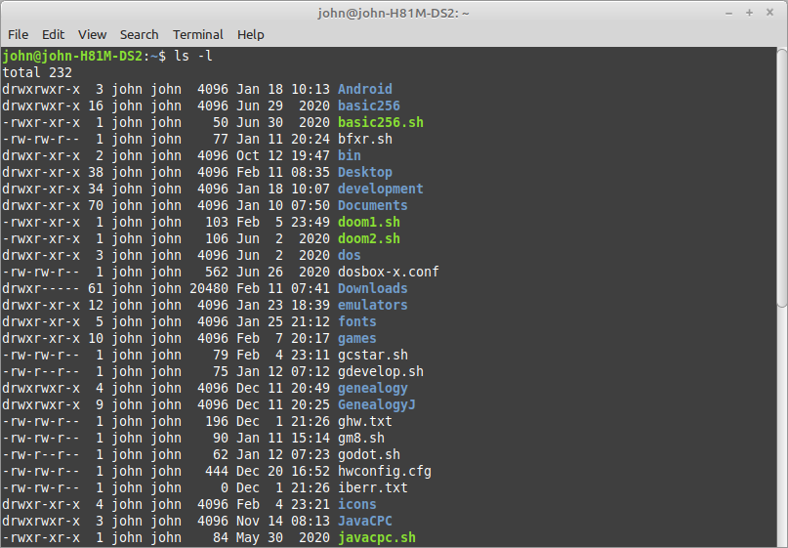Click the Desktop directory entry
Viewport: 788px width, 548px height.
coord(364,172)
